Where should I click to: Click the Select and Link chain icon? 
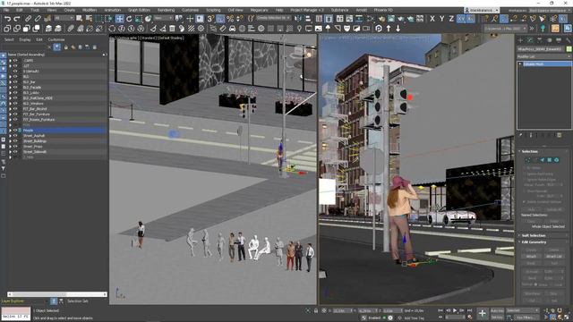click(x=28, y=19)
